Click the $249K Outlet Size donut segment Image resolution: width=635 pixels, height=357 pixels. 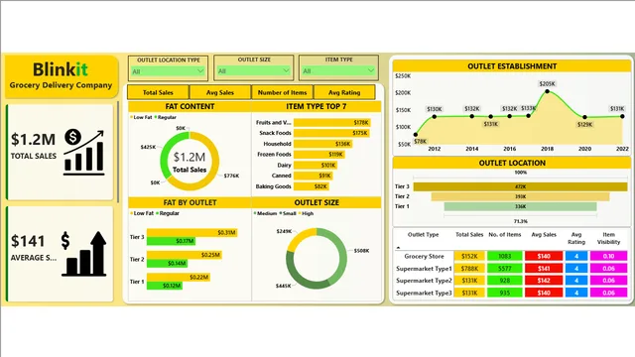[299, 238]
